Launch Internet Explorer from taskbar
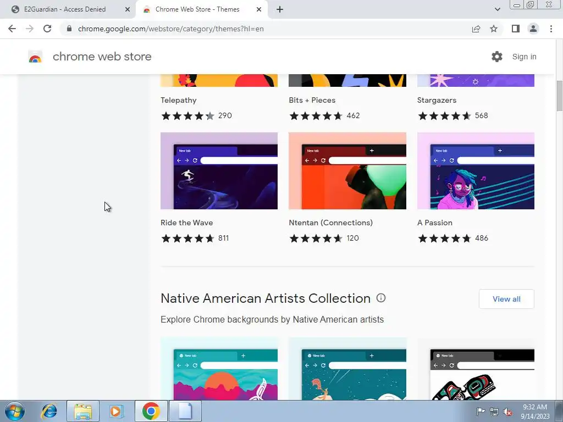This screenshot has width=563, height=422. [49, 411]
